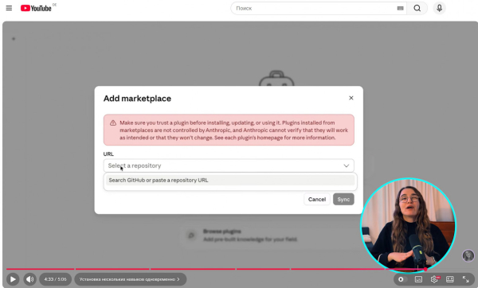Open the YouTube hamburger guide menu
This screenshot has width=478, height=288.
(9, 8)
